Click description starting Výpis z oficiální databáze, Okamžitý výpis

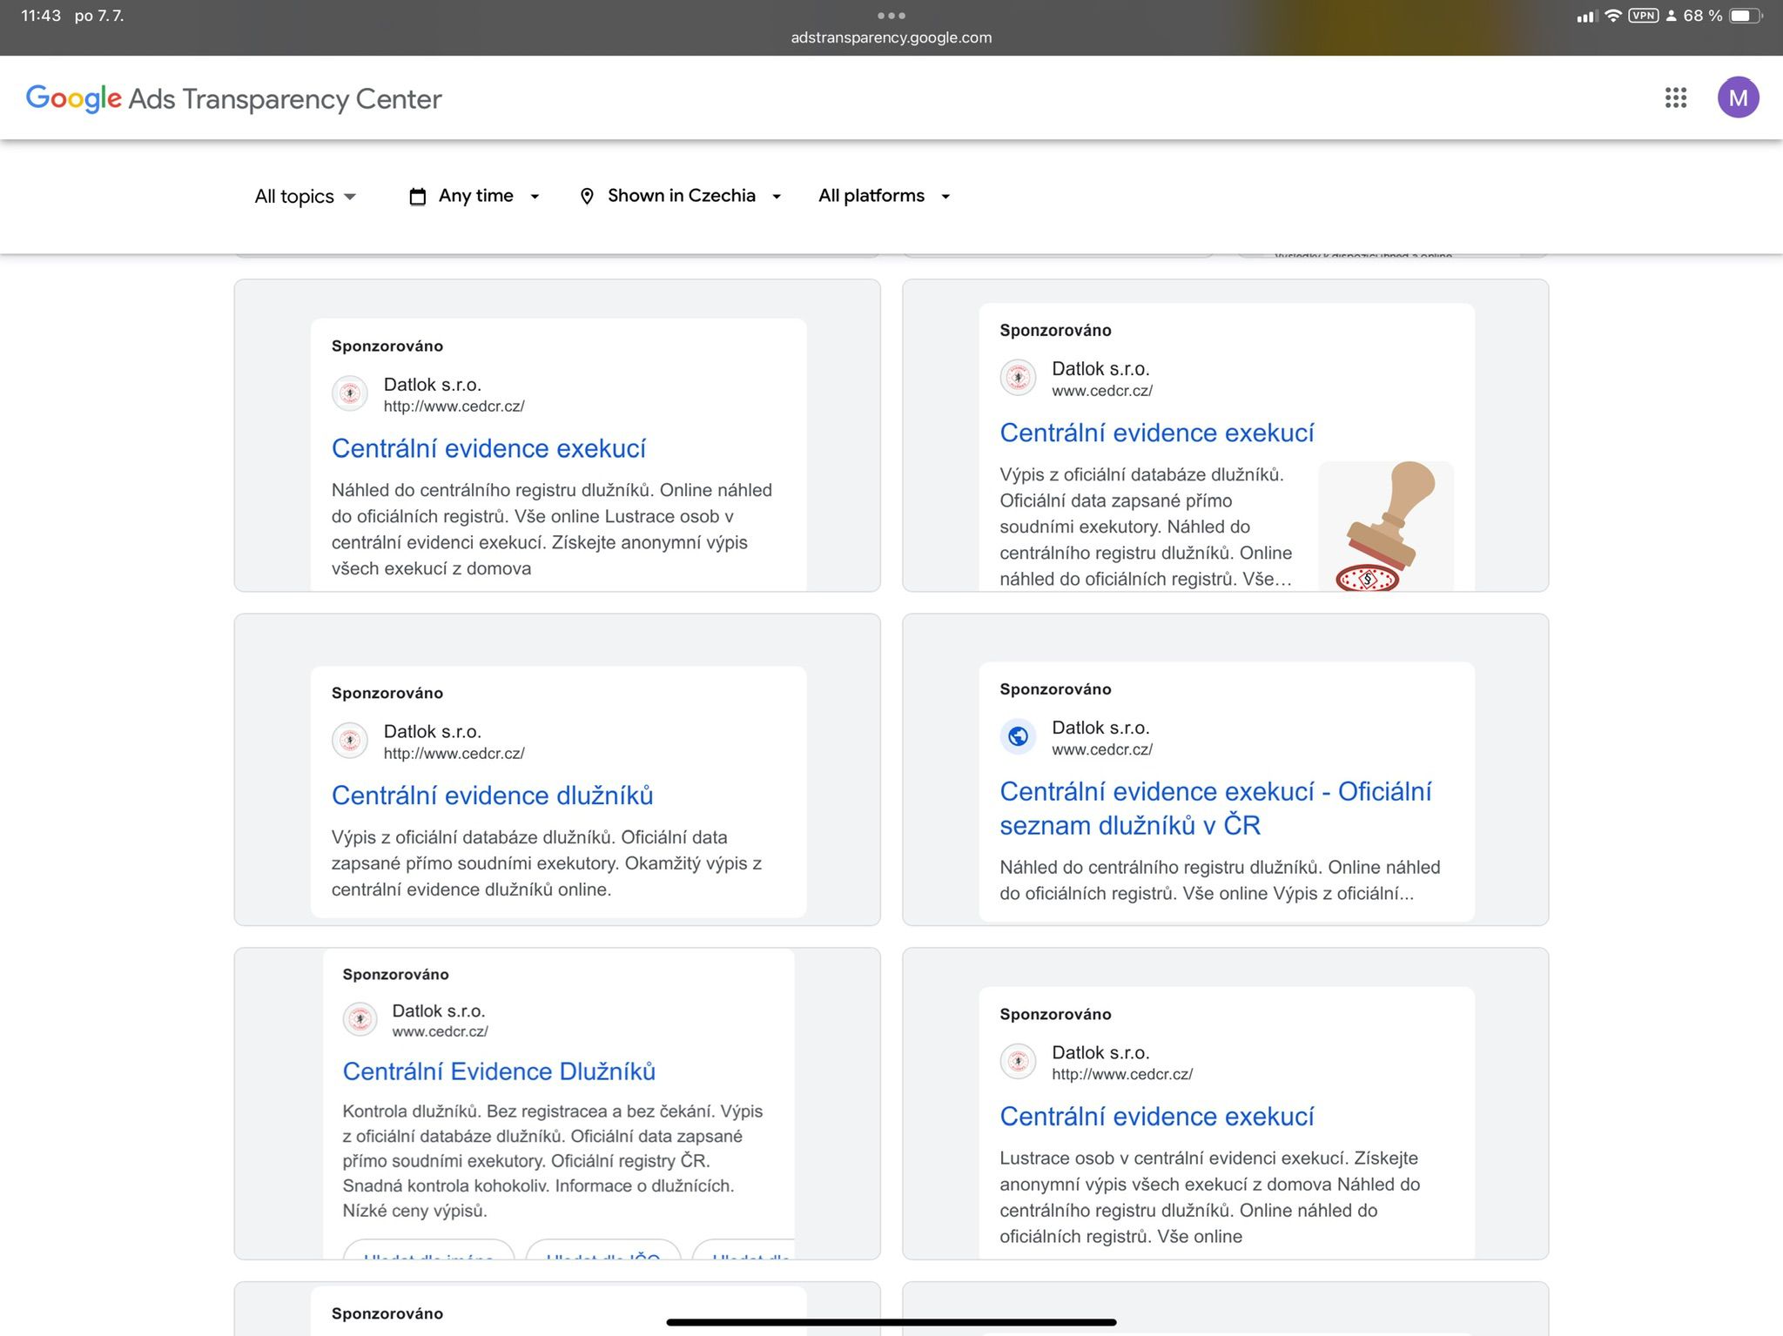[x=547, y=863]
